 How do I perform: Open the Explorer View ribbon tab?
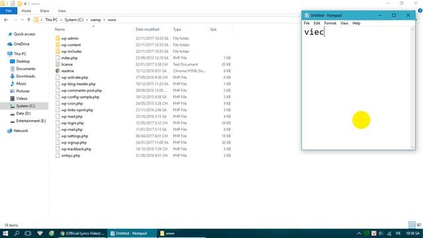pos(61,11)
